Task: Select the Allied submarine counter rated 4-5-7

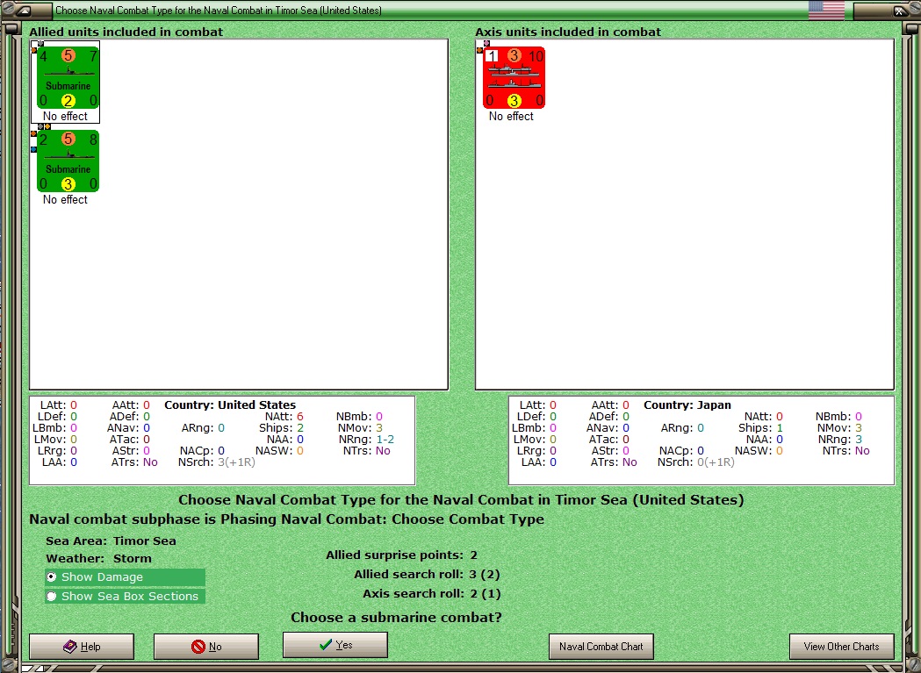Action: (68, 77)
